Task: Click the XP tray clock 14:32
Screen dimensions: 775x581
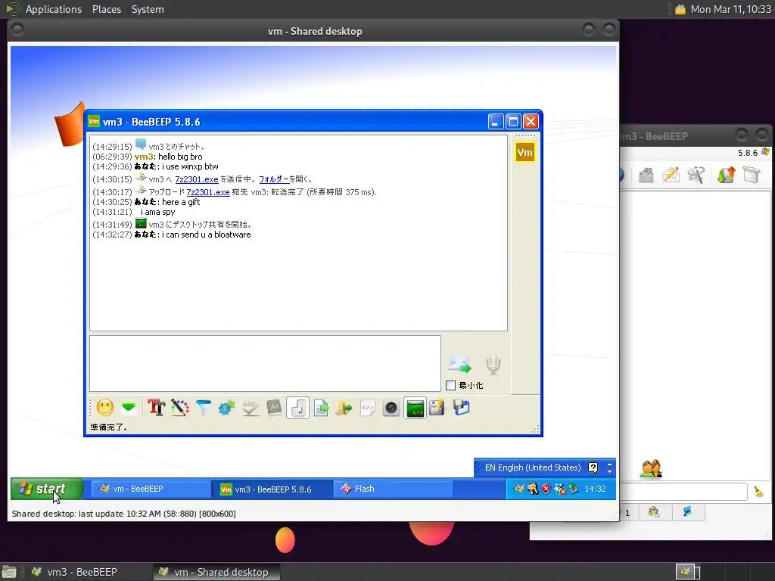Action: click(595, 489)
